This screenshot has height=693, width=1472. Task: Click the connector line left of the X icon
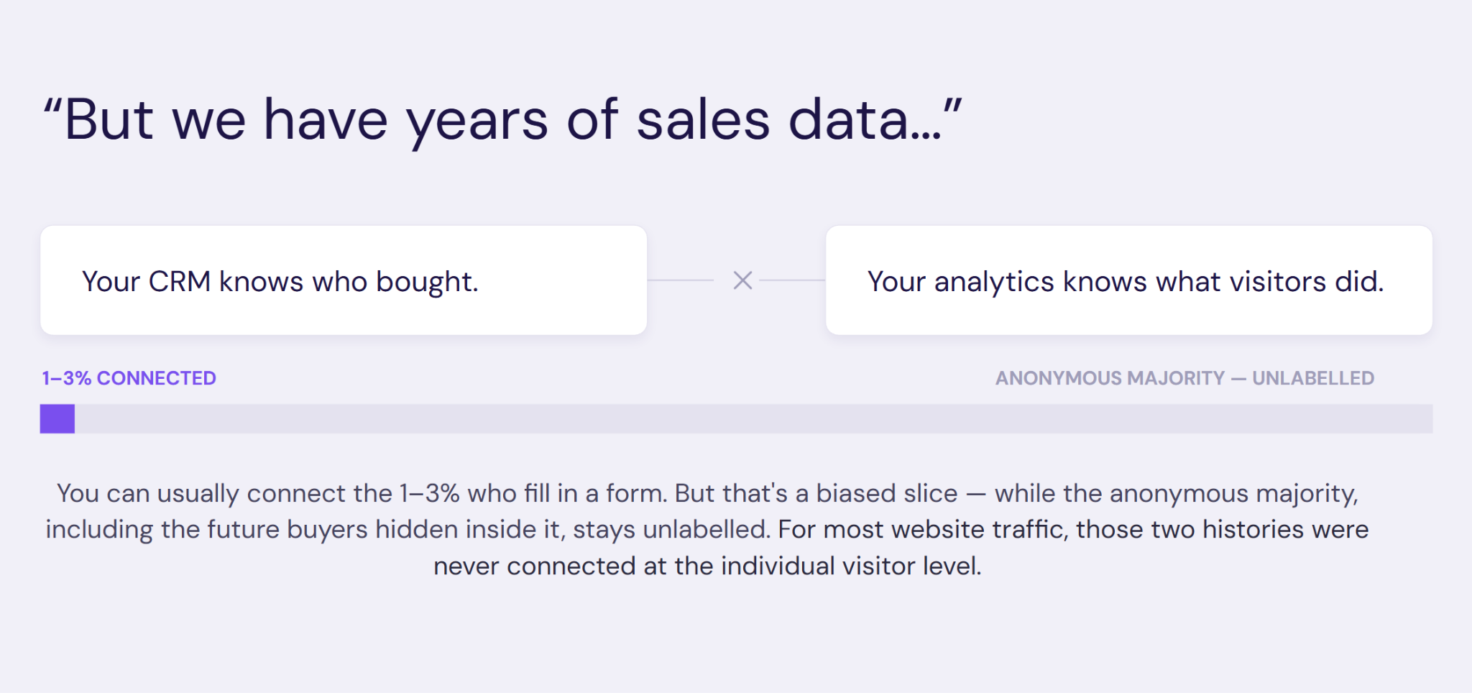coord(681,280)
